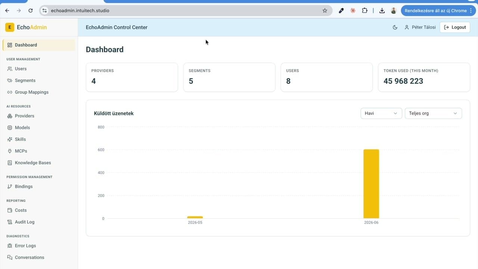
Task: Click the Token Used value 45 968 223
Action: (403, 81)
